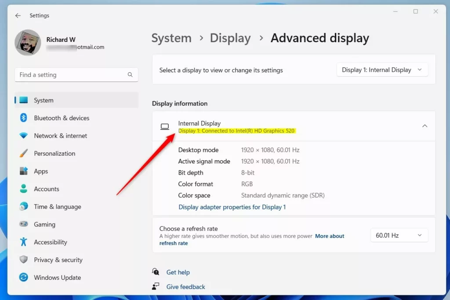Screen dimensions: 450x300
Task: Click the search magnifier icon
Action: click(130, 75)
